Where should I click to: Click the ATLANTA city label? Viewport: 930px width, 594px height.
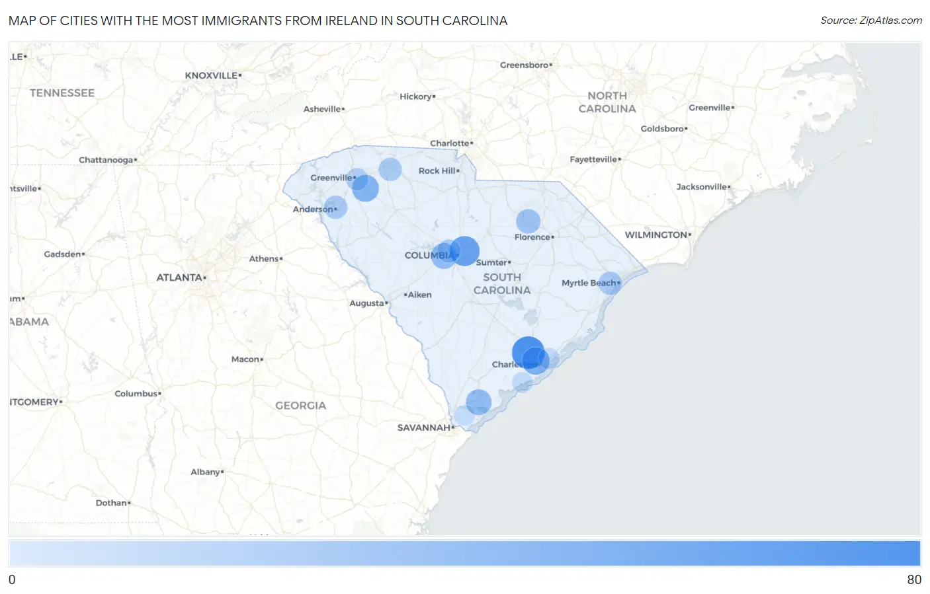181,278
